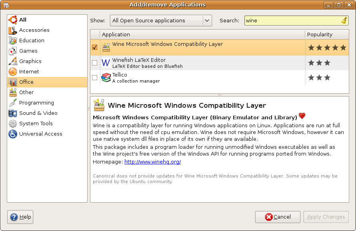Select the All category
Viewport: 356px width, 231px height.
coord(47,20)
